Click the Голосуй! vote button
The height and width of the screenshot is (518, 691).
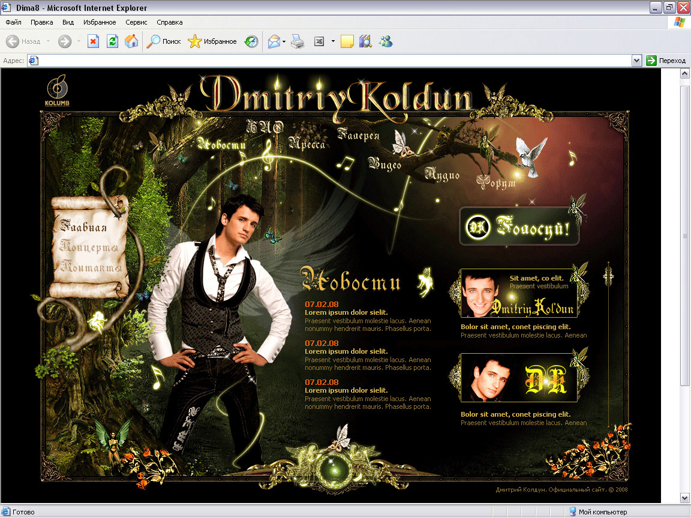519,227
